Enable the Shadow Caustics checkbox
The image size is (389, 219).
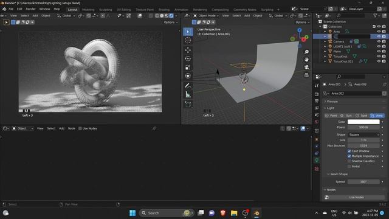pyautogui.click(x=349, y=161)
